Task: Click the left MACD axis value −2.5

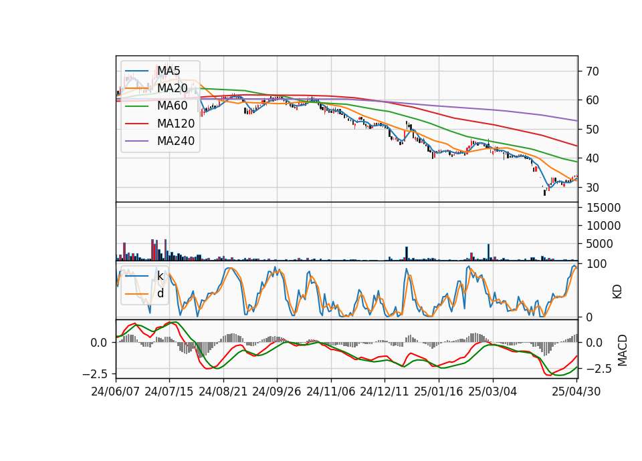Action: click(94, 374)
